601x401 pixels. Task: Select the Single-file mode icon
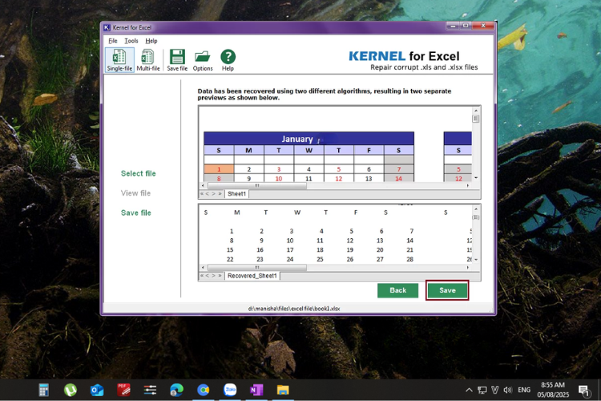119,60
